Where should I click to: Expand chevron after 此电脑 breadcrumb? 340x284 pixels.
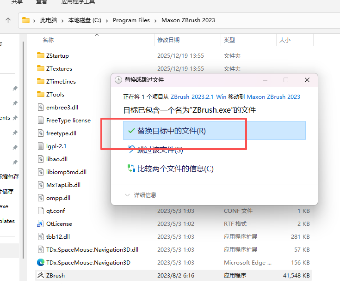click(x=62, y=21)
